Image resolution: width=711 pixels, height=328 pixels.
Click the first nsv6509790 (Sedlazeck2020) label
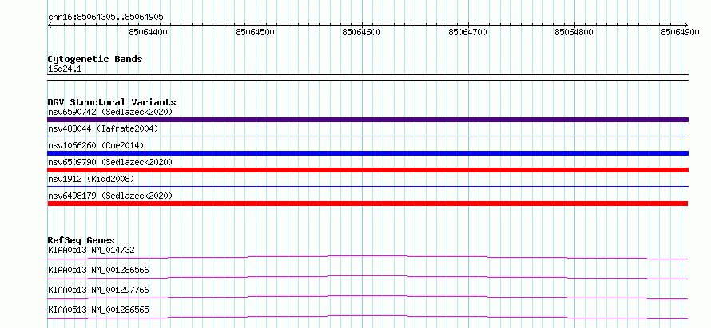tap(110, 162)
